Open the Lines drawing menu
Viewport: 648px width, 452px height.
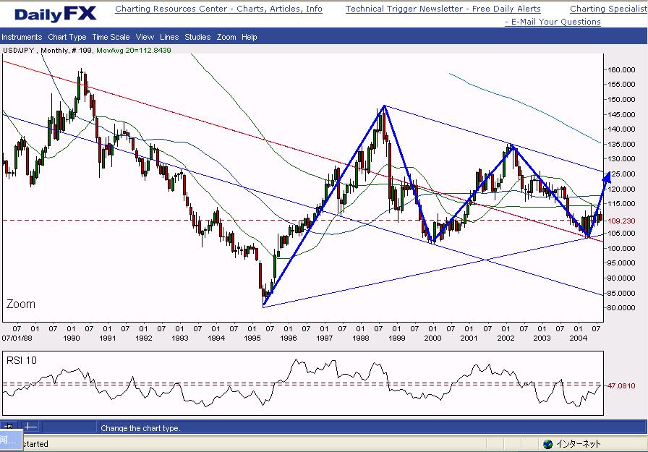169,37
